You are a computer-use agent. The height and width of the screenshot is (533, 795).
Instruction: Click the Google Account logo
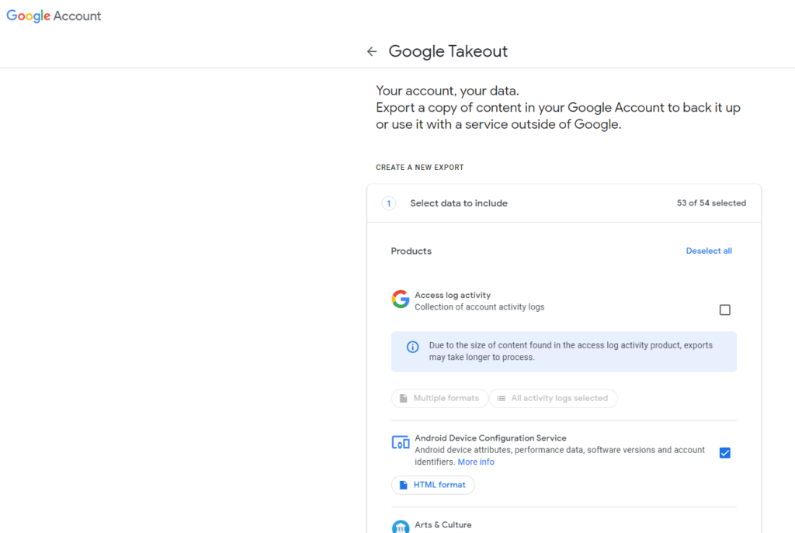[x=53, y=16]
